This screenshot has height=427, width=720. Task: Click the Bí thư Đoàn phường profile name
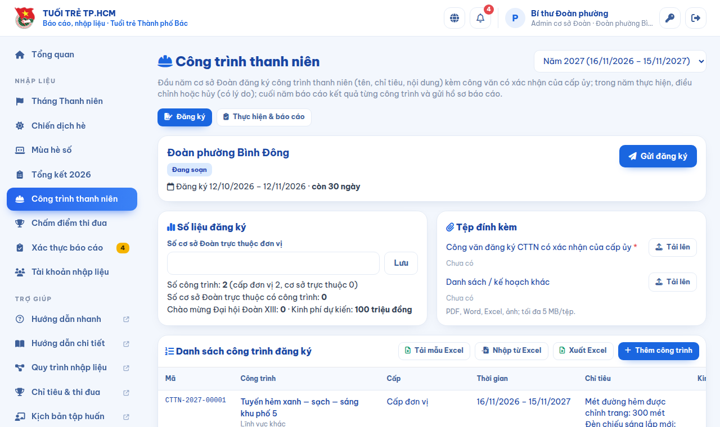pos(569,13)
